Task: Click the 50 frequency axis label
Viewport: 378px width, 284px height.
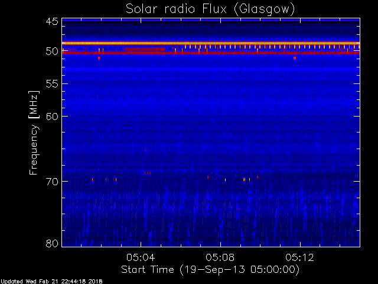Action: (52, 51)
